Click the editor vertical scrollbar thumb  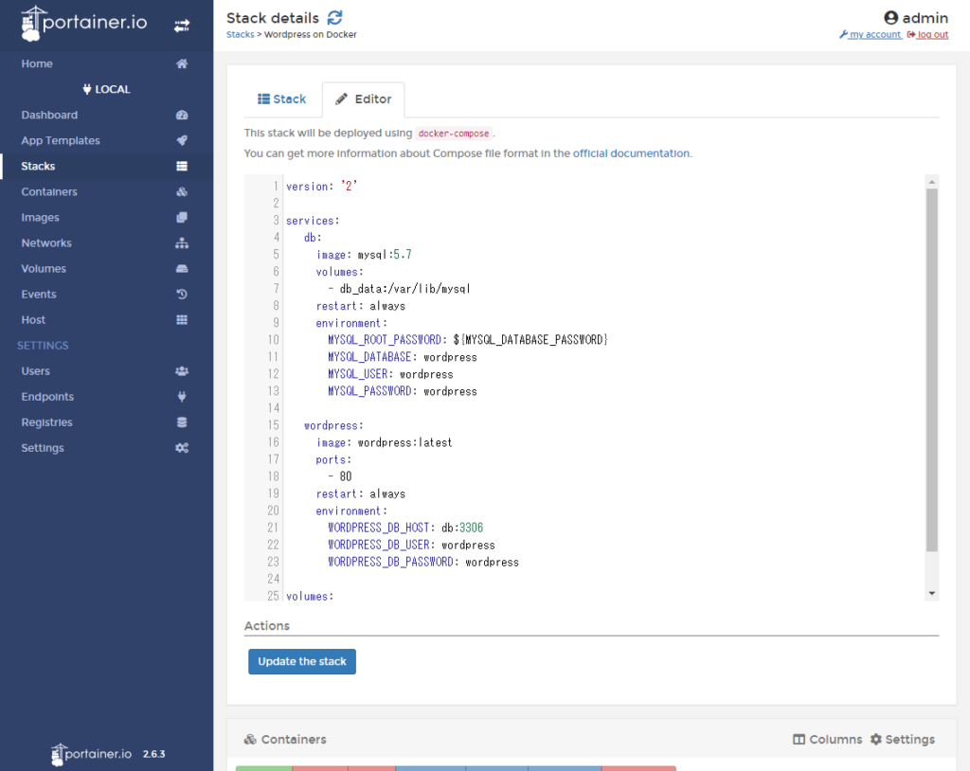click(932, 370)
